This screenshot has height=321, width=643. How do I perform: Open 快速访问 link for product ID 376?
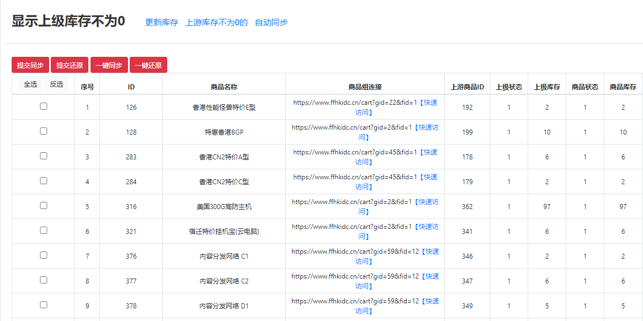[x=396, y=256]
